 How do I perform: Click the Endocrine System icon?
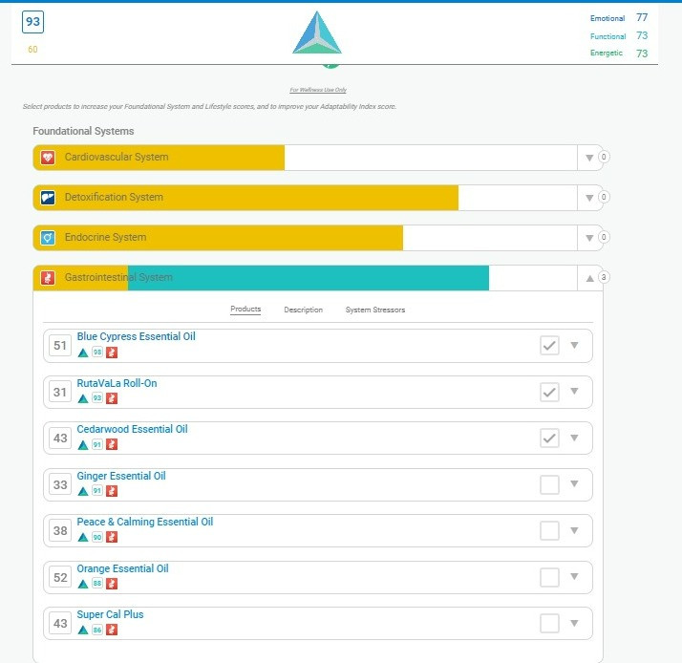[48, 238]
